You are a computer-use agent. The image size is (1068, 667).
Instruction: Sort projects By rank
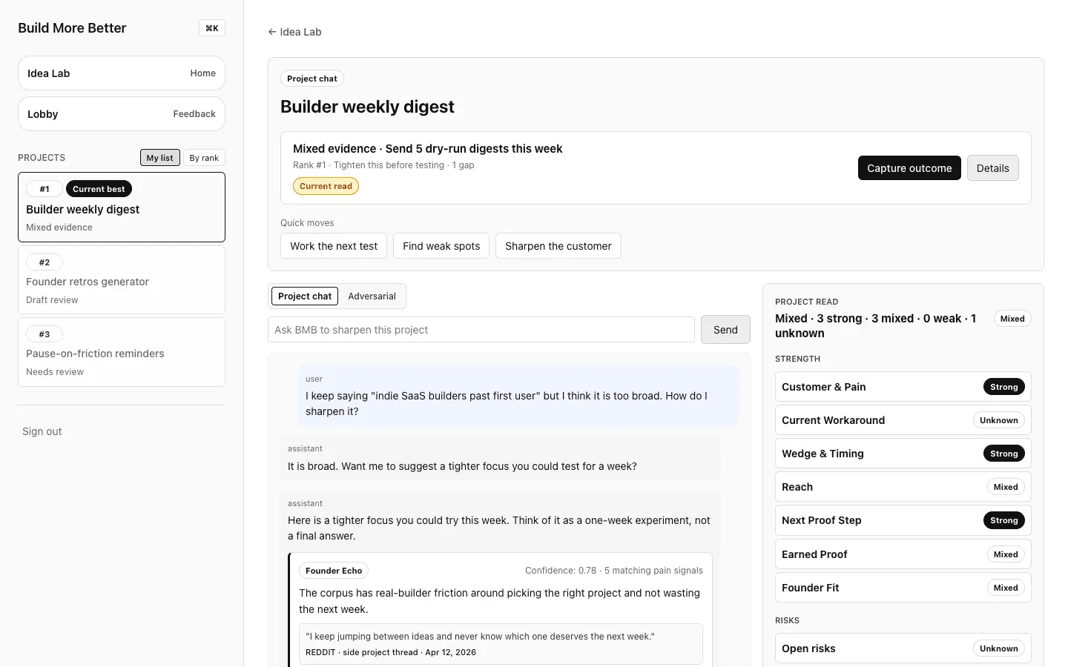point(204,158)
